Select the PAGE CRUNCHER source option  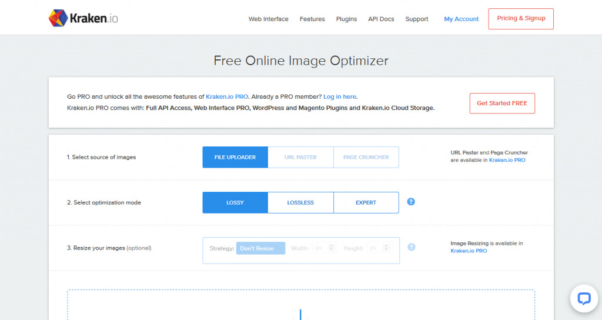pyautogui.click(x=366, y=157)
